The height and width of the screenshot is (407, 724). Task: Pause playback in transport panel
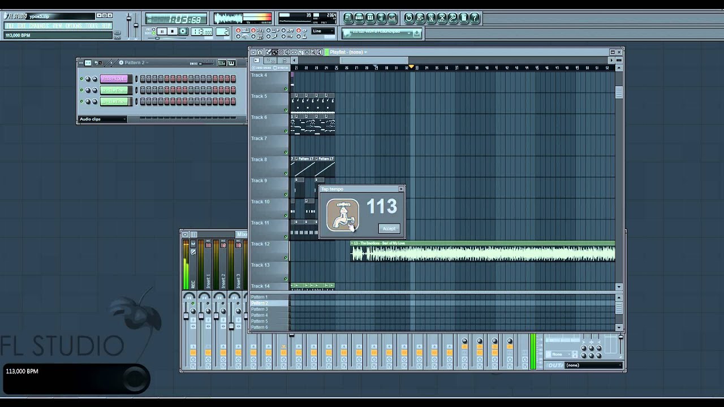click(162, 31)
